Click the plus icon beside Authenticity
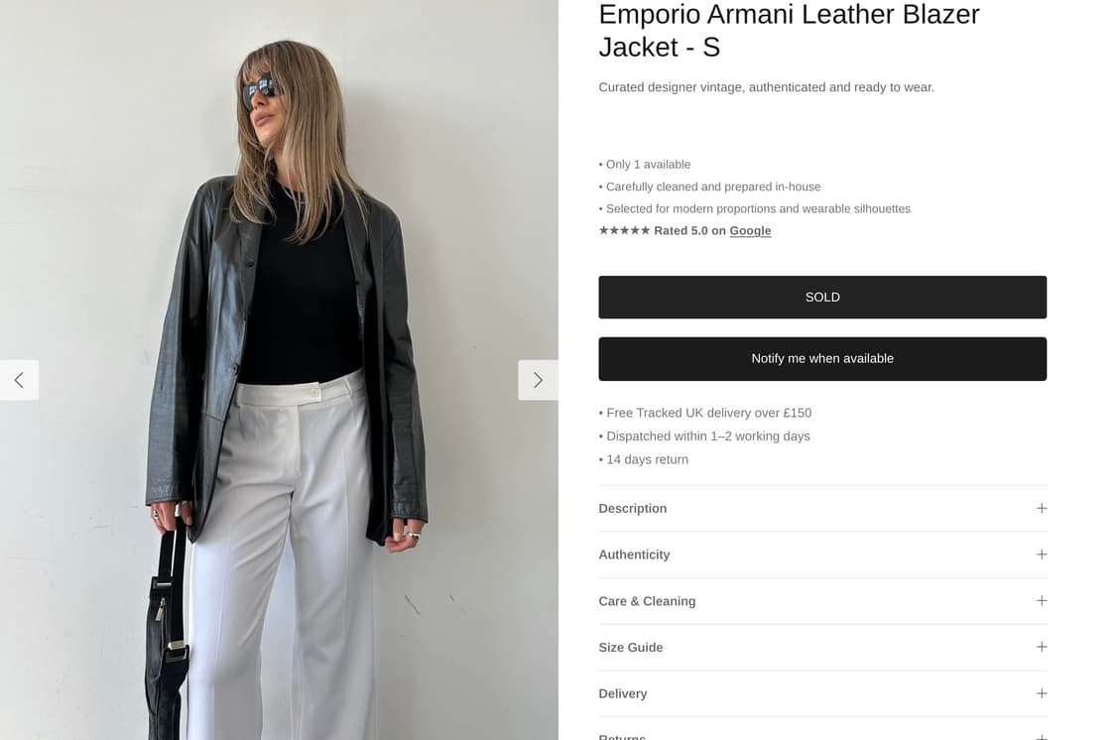 tap(1041, 555)
